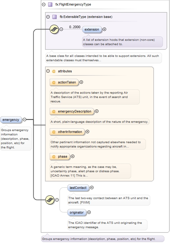Screen dimensions: 170x243
Task: Select the extension element node
Action: click(92, 29)
